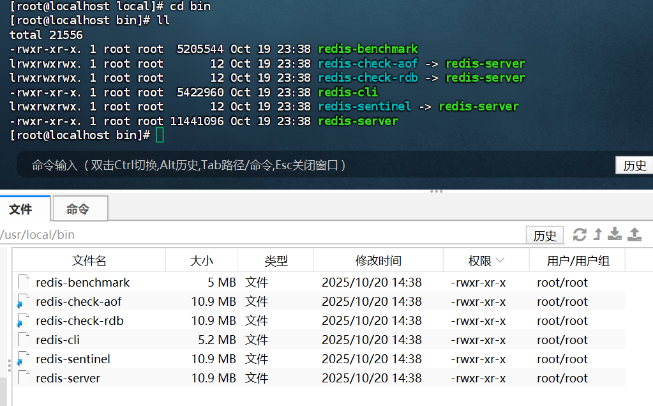Switch to the 命令 tab
The height and width of the screenshot is (406, 653).
[80, 209]
